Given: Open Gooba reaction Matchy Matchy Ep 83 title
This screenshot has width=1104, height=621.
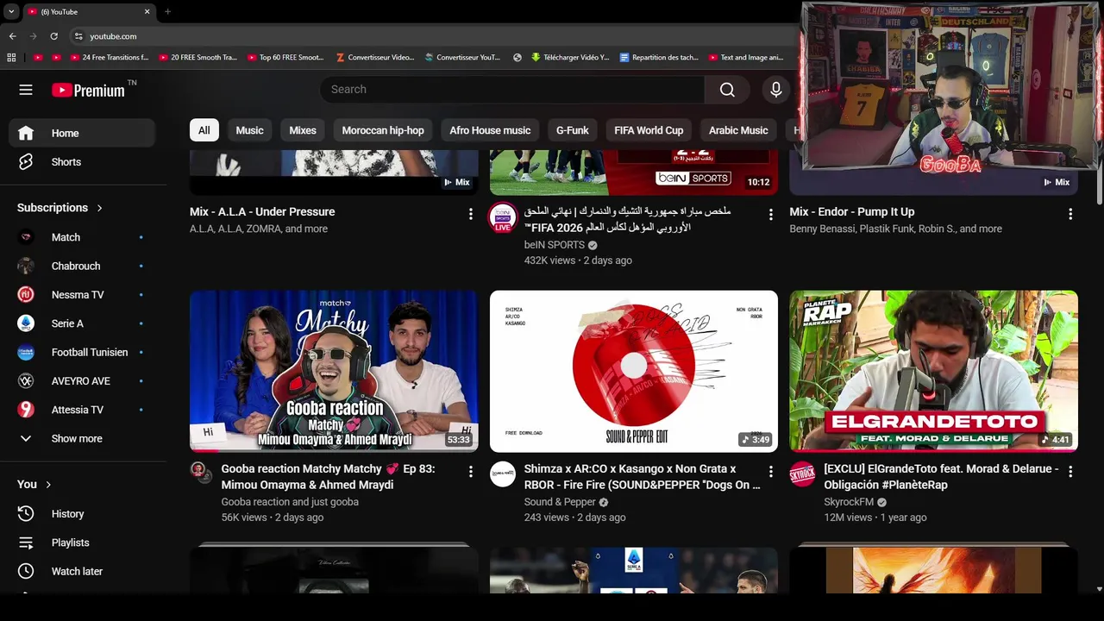Looking at the screenshot, I should pyautogui.click(x=328, y=477).
